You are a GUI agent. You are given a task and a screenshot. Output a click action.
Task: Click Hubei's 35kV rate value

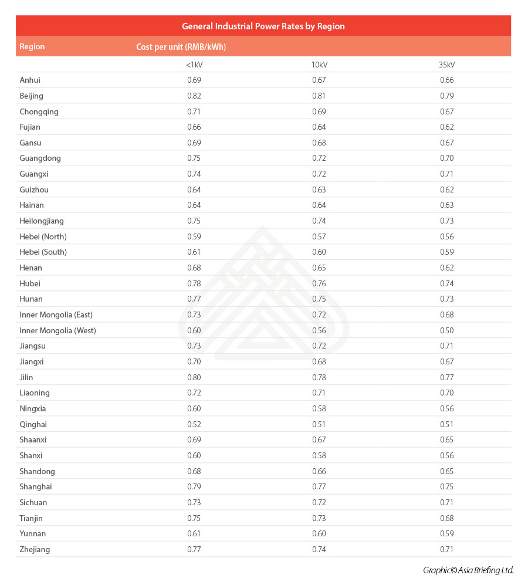[447, 283]
